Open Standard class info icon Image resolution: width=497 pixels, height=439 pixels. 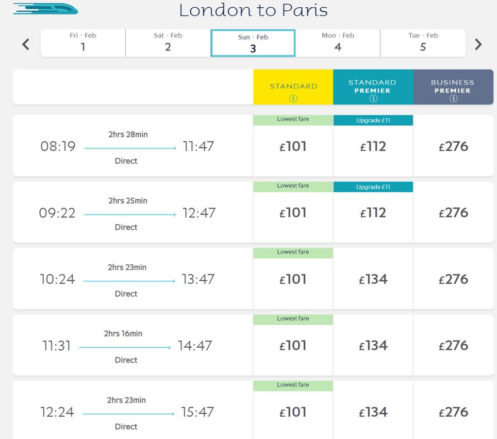coord(293,98)
